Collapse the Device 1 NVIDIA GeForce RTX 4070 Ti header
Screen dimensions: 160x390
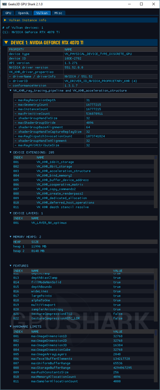point(6,43)
